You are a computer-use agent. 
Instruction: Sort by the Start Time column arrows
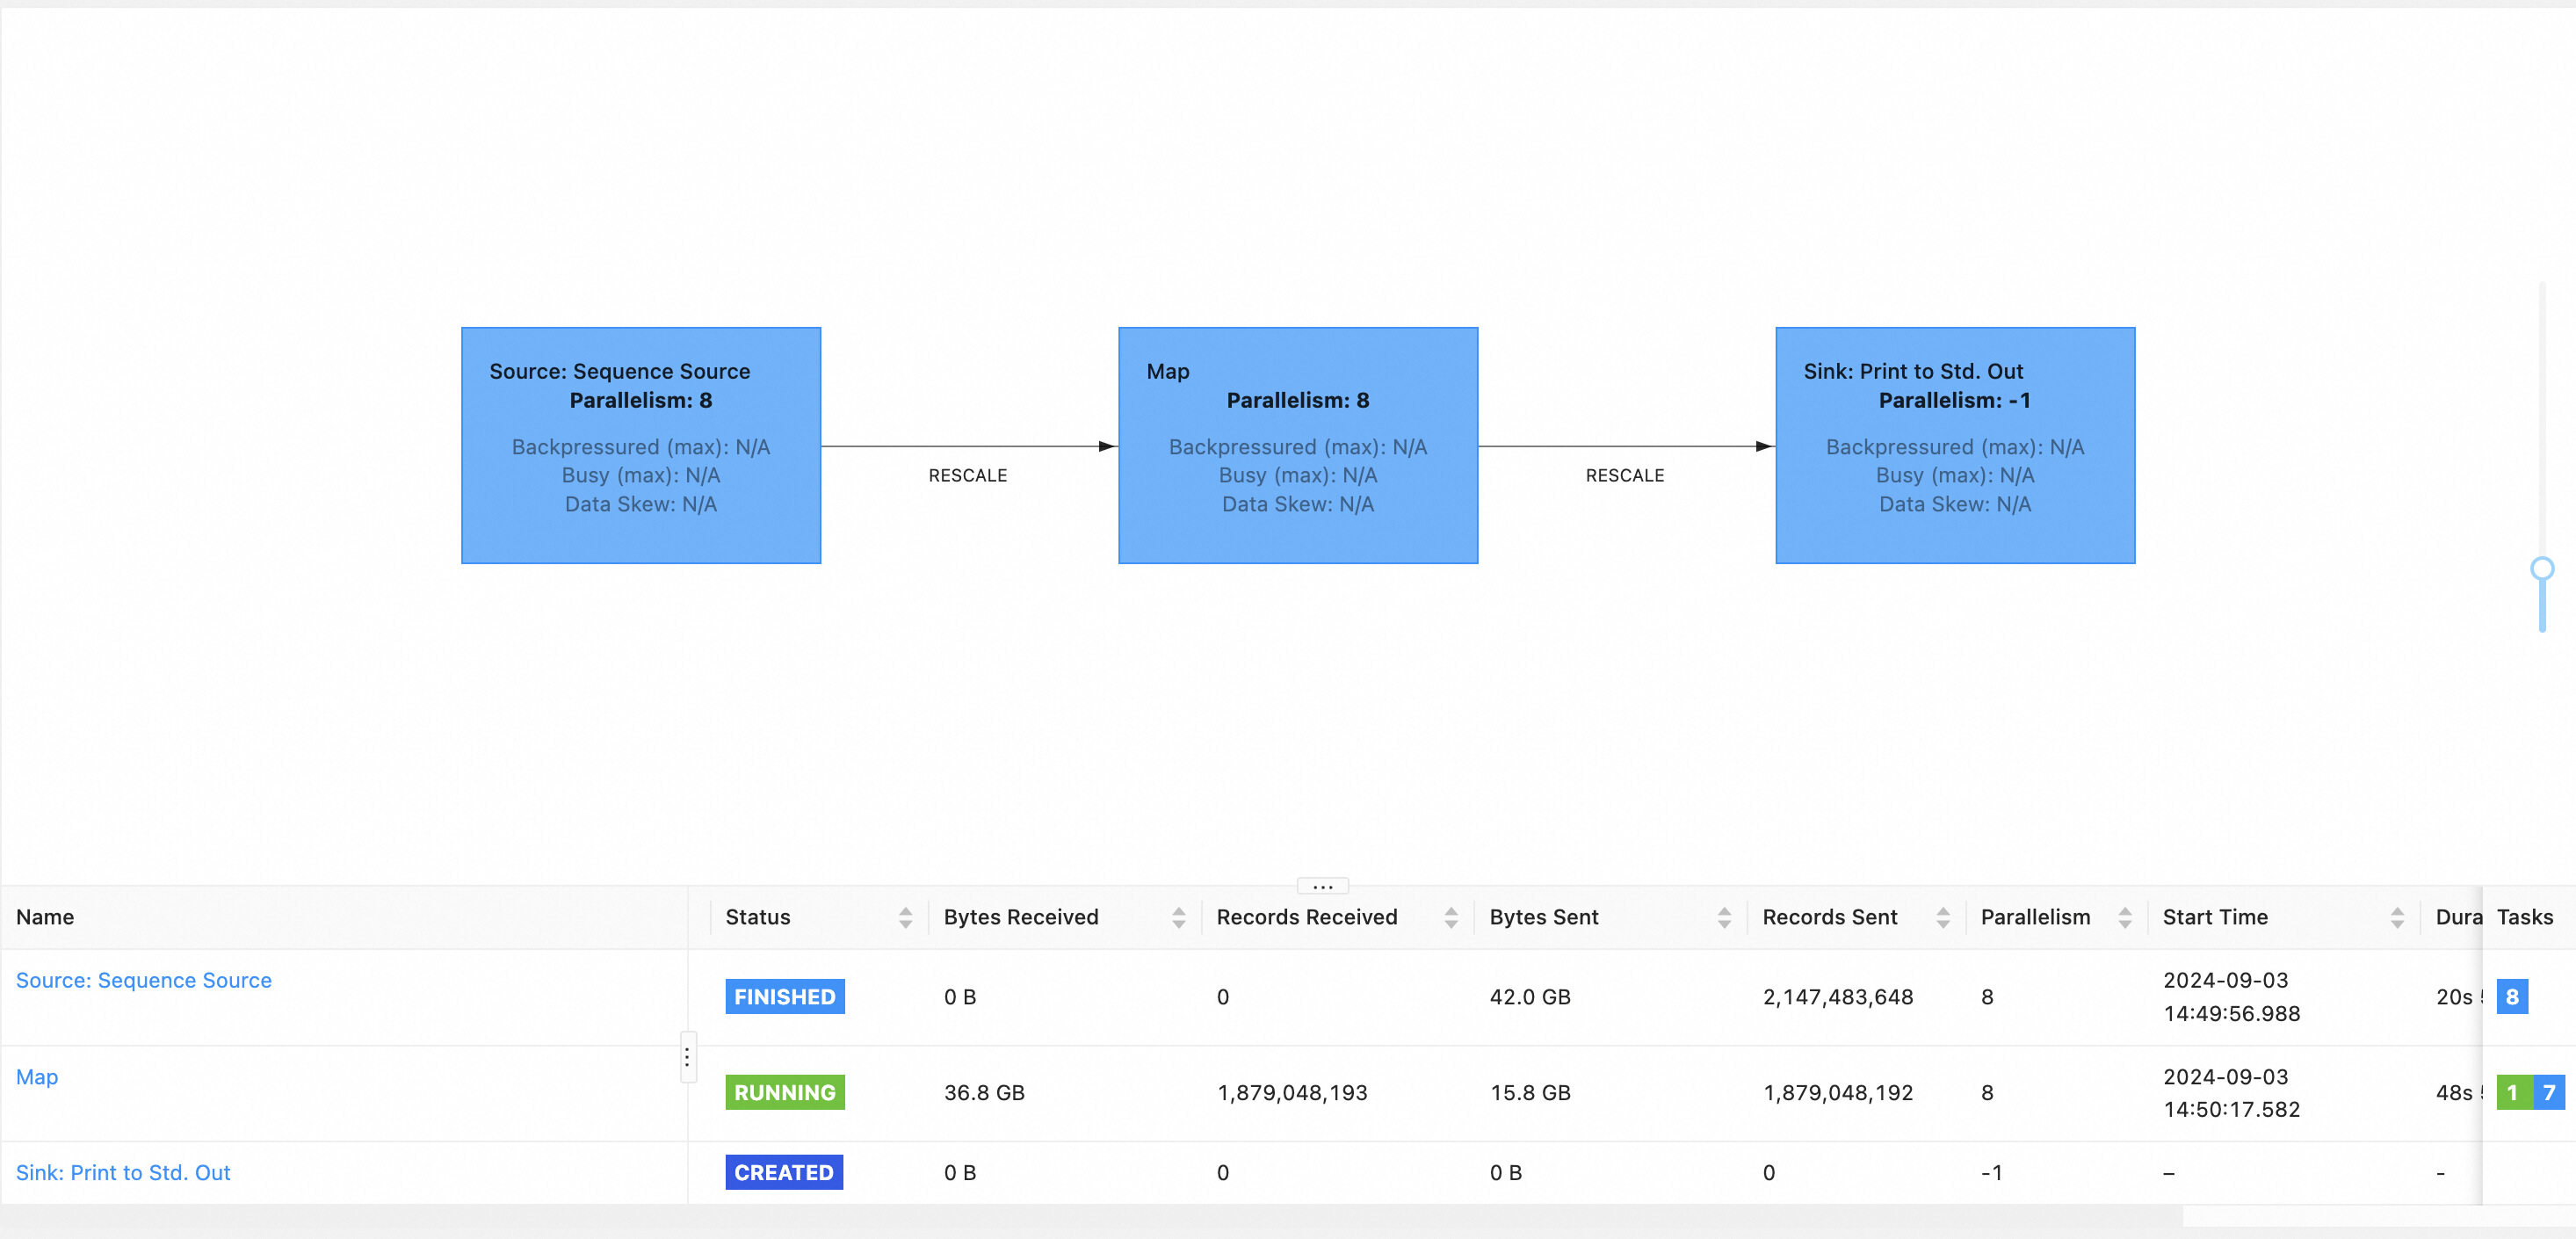(x=2396, y=917)
